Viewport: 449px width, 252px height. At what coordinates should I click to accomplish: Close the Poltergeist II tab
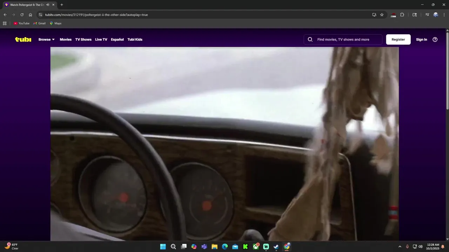point(53,5)
